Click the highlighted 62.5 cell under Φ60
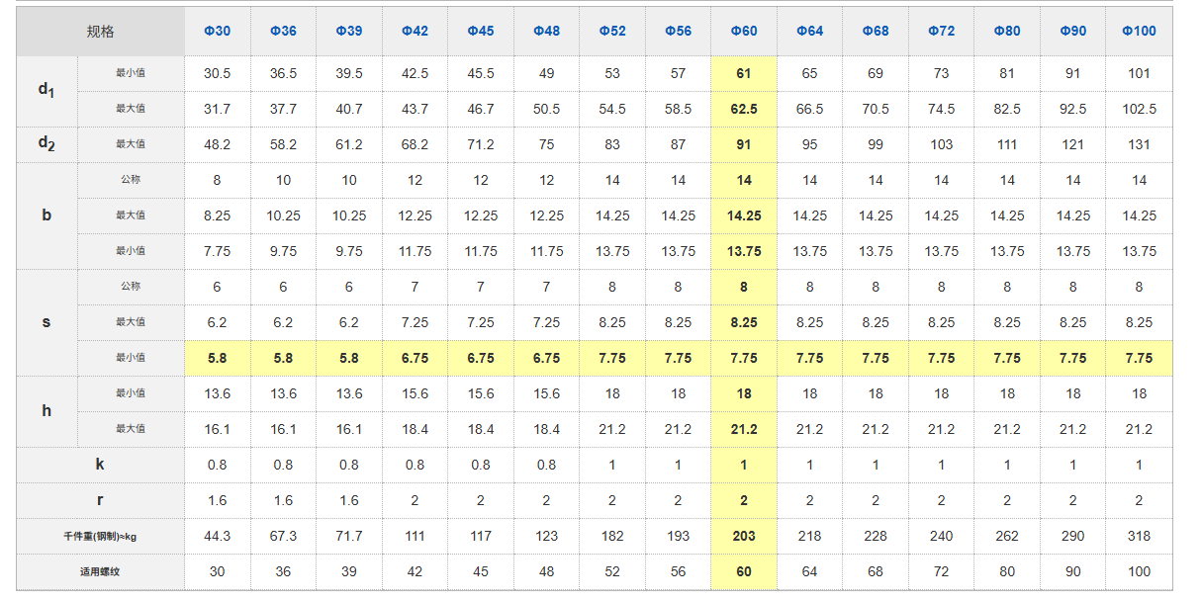Image resolution: width=1202 pixels, height=601 pixels. click(744, 109)
